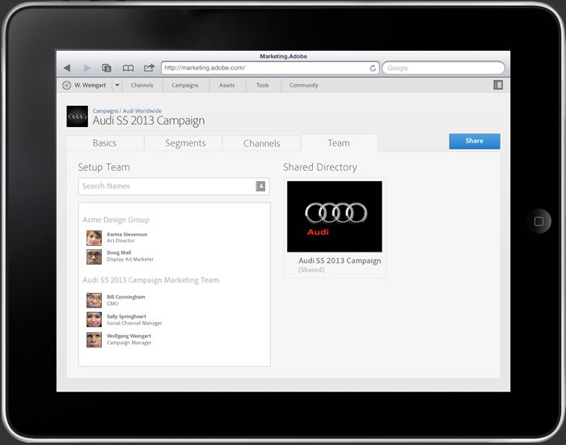Image resolution: width=566 pixels, height=445 pixels.
Task: Follow the Audi Worldwide breadcrumb link
Action: [142, 111]
